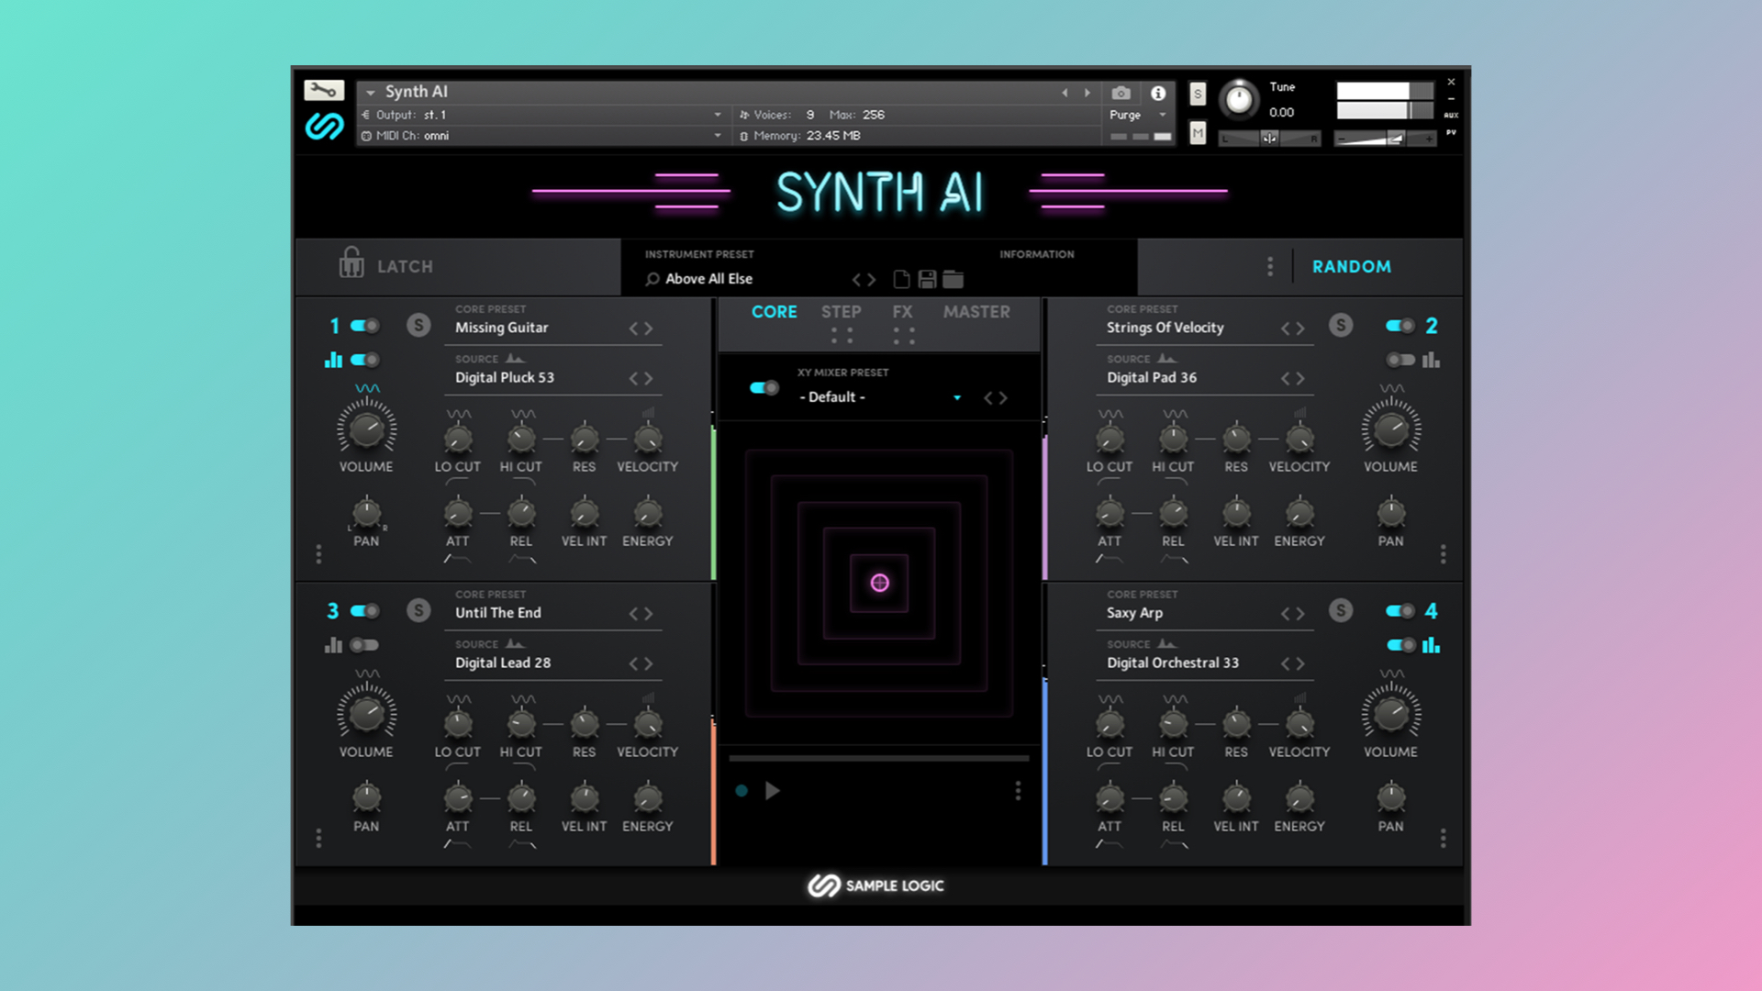Switch to the MASTER tab
1762x991 pixels.
(x=976, y=312)
